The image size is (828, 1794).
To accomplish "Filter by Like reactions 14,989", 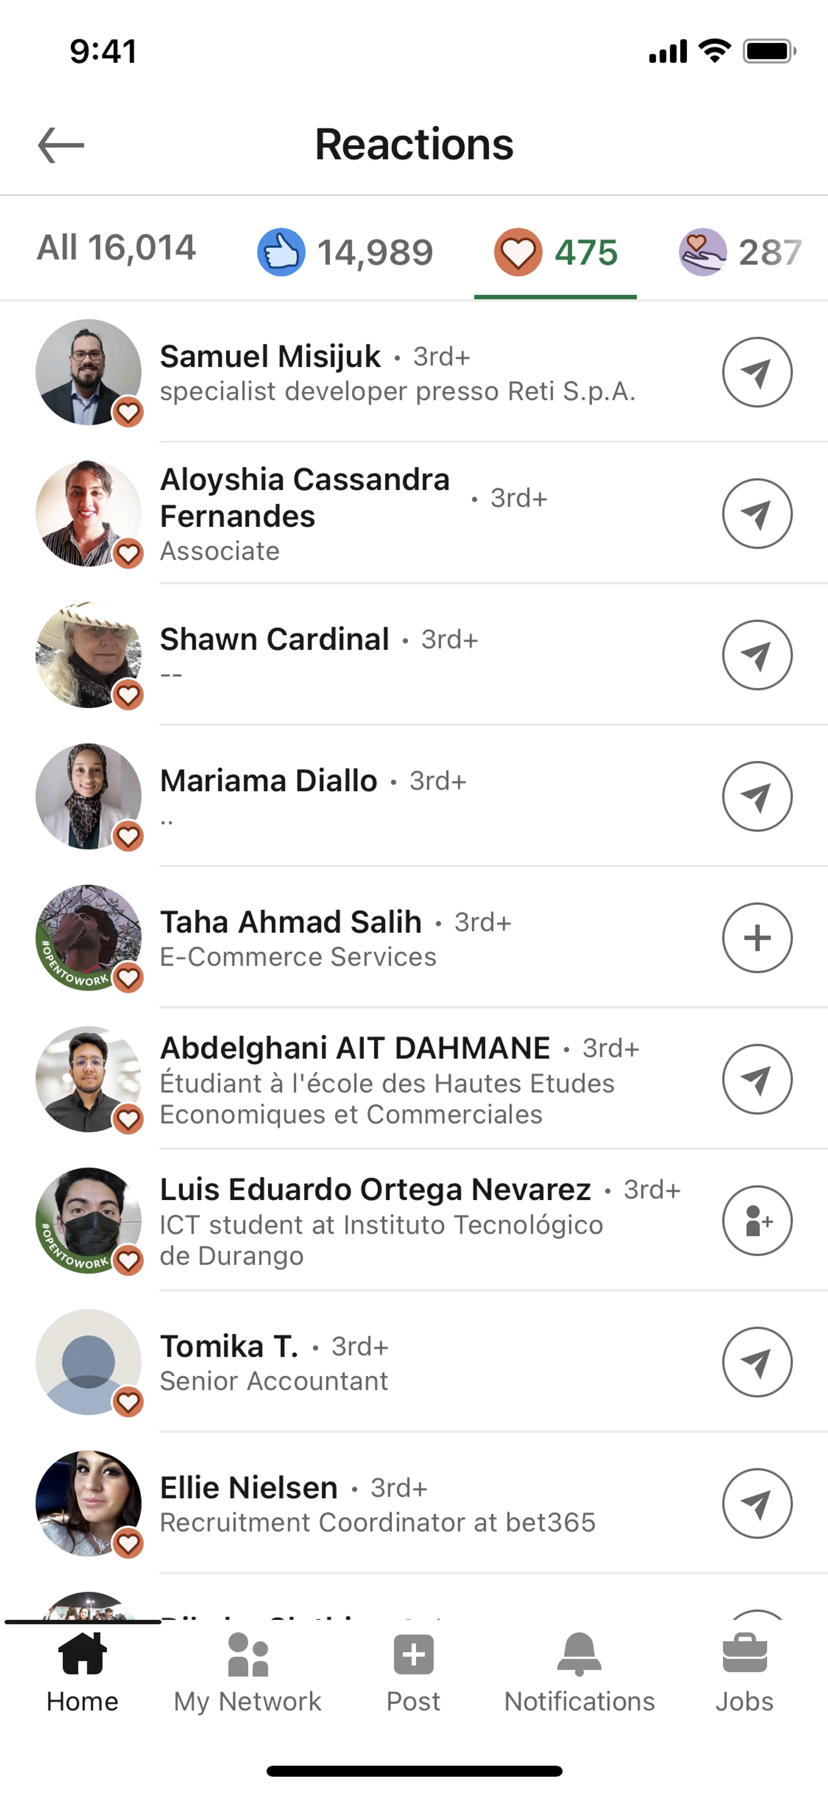I will 346,252.
